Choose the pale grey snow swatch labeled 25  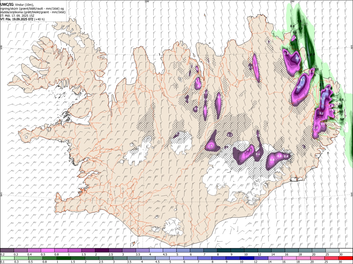(x=332, y=250)
